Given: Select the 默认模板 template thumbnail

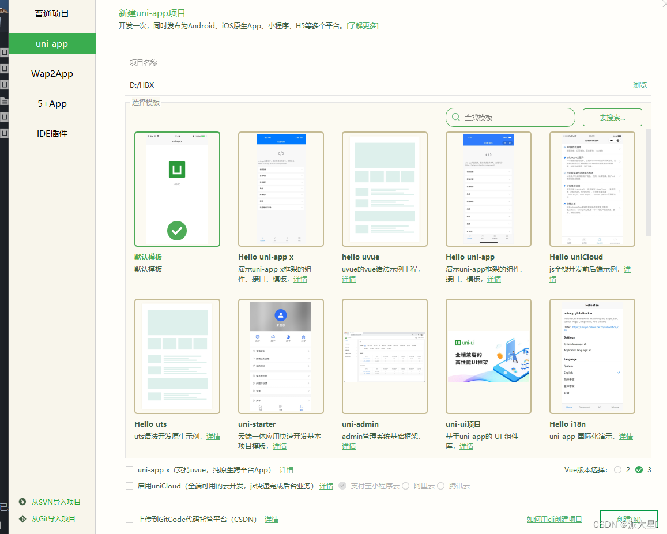Looking at the screenshot, I should coord(177,189).
